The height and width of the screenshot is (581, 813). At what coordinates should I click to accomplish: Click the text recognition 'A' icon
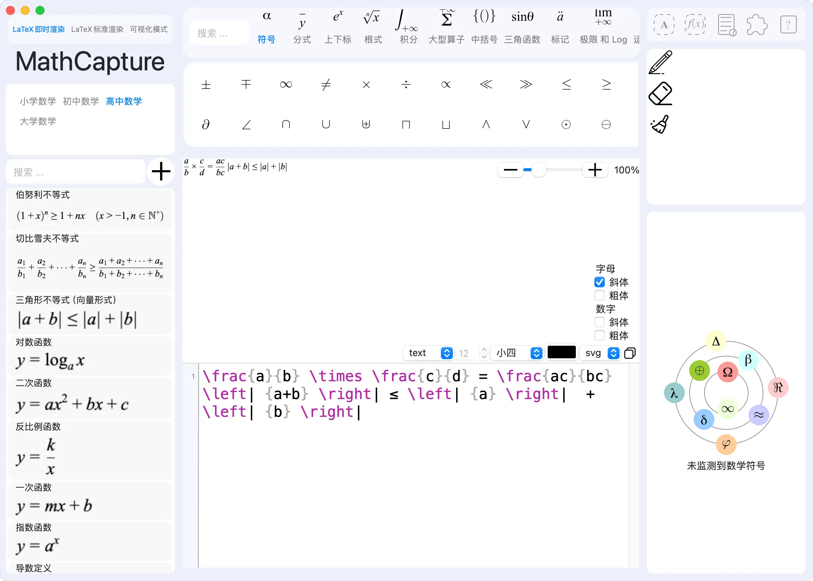tap(664, 25)
